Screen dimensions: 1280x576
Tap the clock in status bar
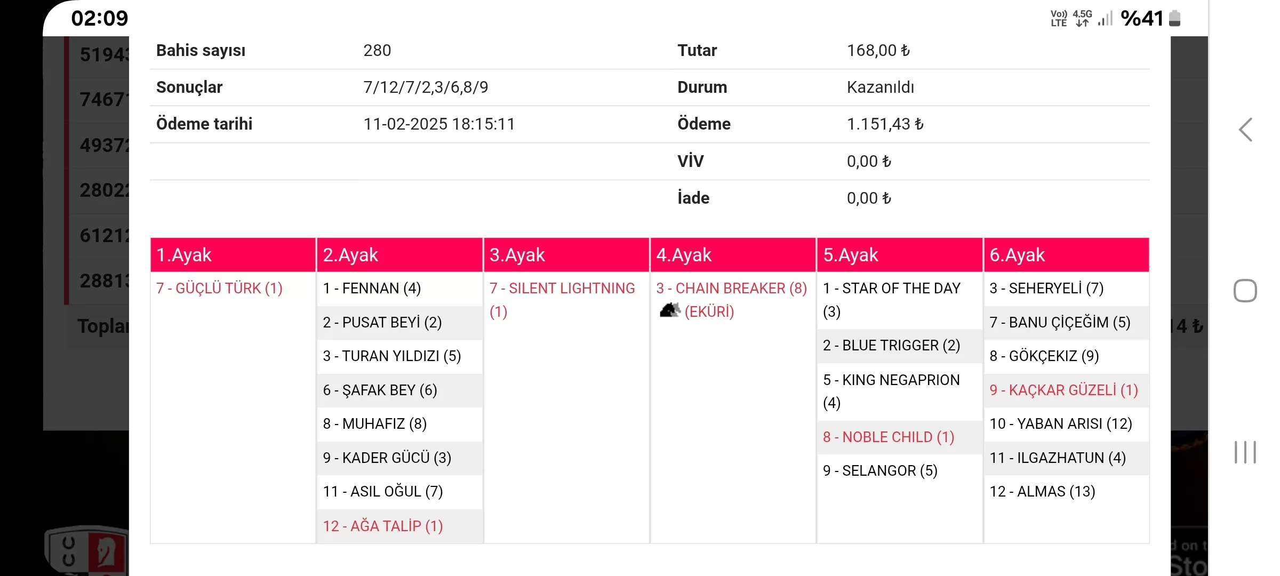(100, 19)
